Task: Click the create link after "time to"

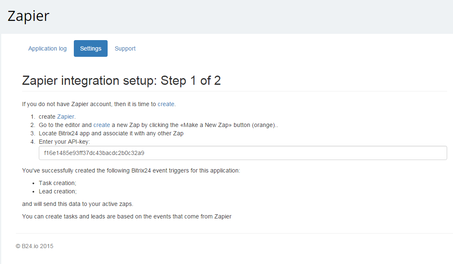Action: click(x=166, y=104)
